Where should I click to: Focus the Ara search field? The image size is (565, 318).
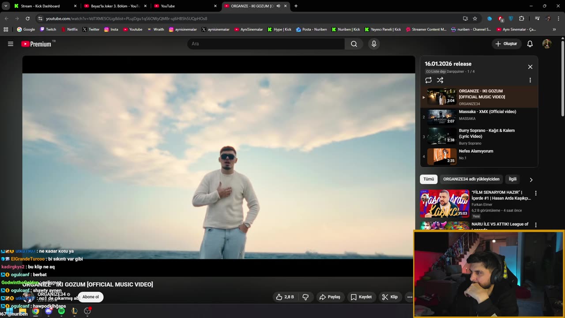click(x=266, y=44)
